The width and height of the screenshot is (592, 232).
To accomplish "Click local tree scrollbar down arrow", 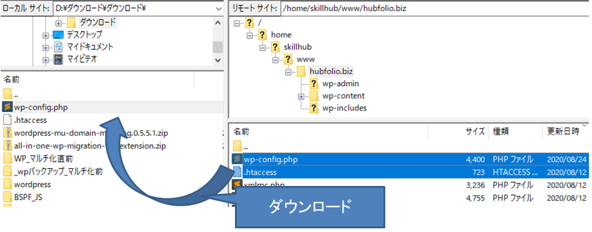I will click(x=218, y=60).
